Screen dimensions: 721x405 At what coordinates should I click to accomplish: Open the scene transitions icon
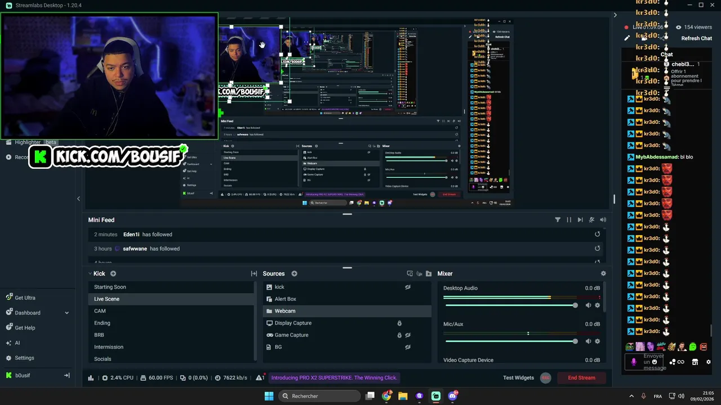point(254,273)
